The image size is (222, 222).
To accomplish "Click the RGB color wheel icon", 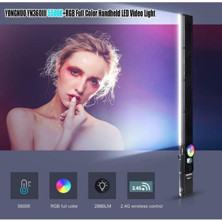I will pos(63,186).
